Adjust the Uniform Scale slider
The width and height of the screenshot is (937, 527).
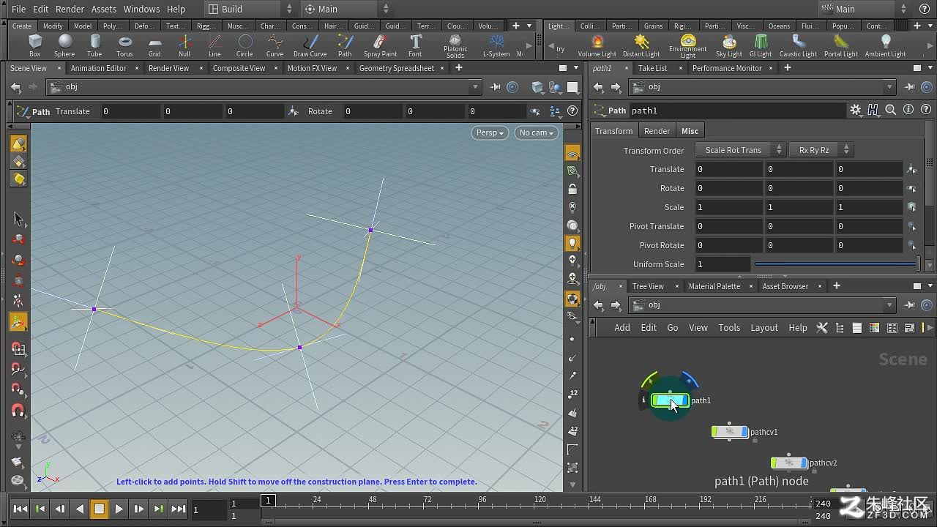[836, 264]
